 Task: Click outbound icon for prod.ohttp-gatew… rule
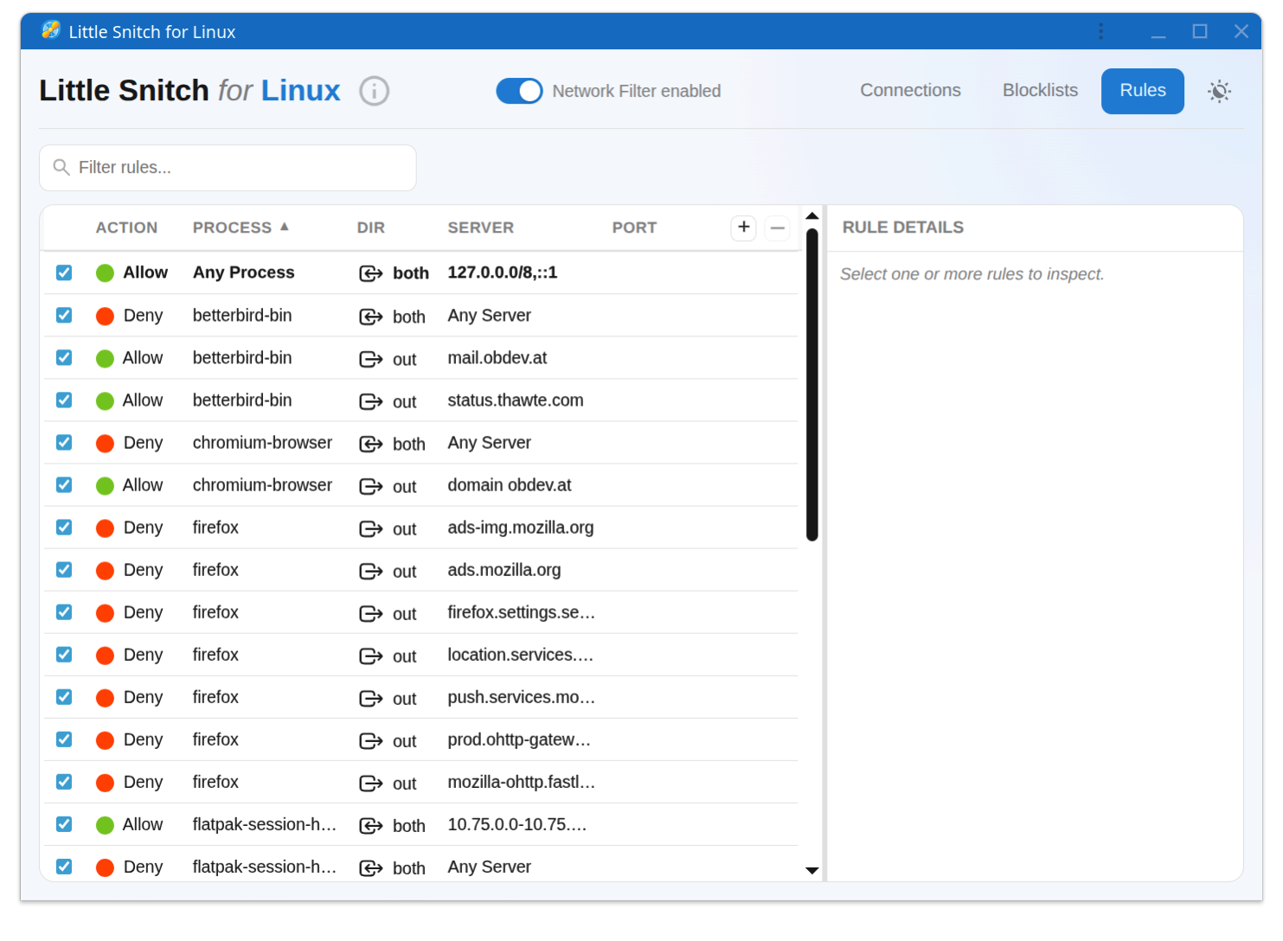(x=371, y=740)
